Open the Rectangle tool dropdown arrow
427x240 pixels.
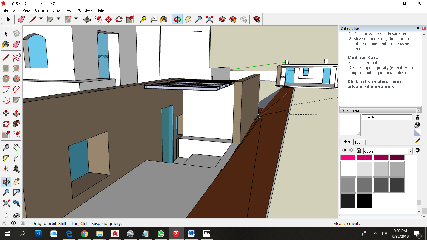point(76,19)
